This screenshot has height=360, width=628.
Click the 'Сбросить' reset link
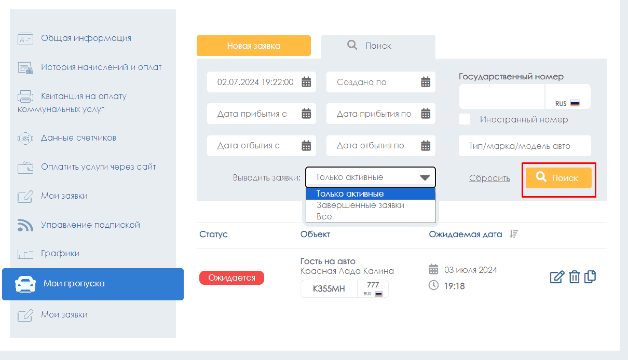(x=489, y=178)
